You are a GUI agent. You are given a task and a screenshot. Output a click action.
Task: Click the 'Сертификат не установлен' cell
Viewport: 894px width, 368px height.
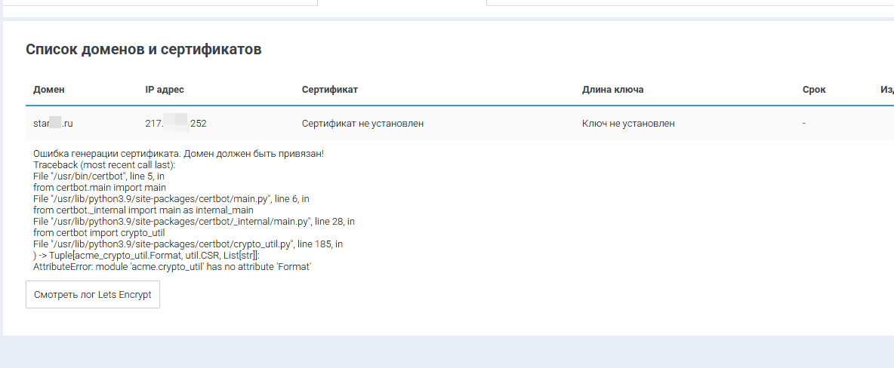(362, 124)
